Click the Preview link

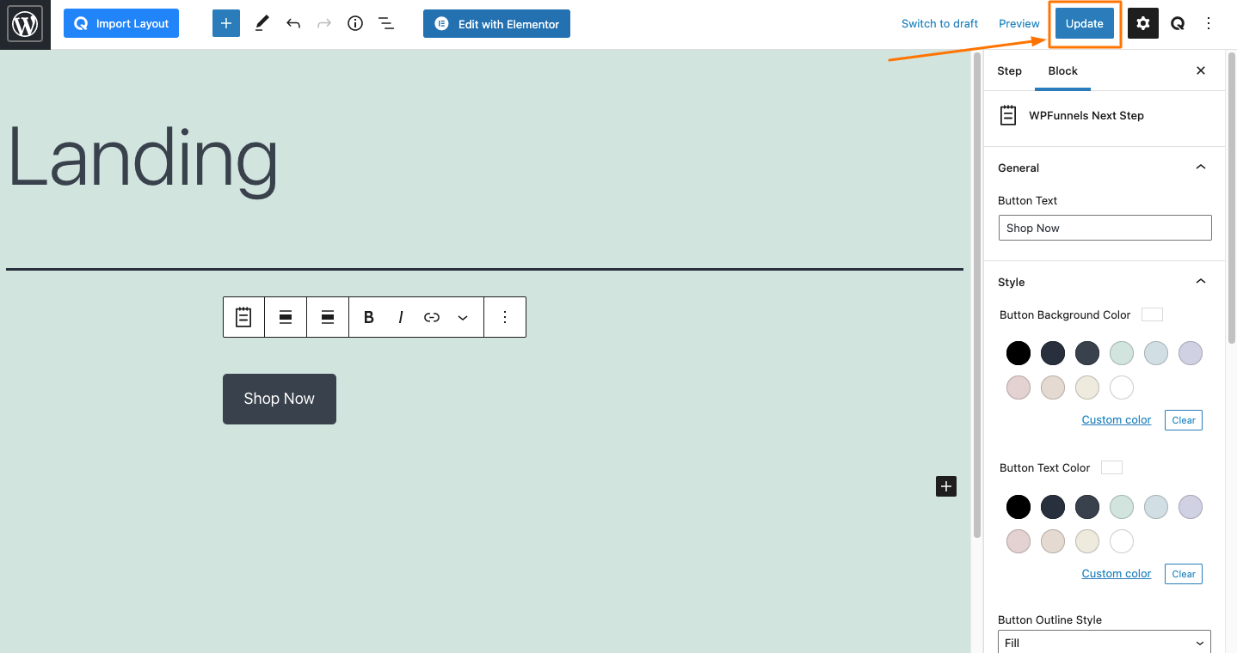(x=1019, y=24)
